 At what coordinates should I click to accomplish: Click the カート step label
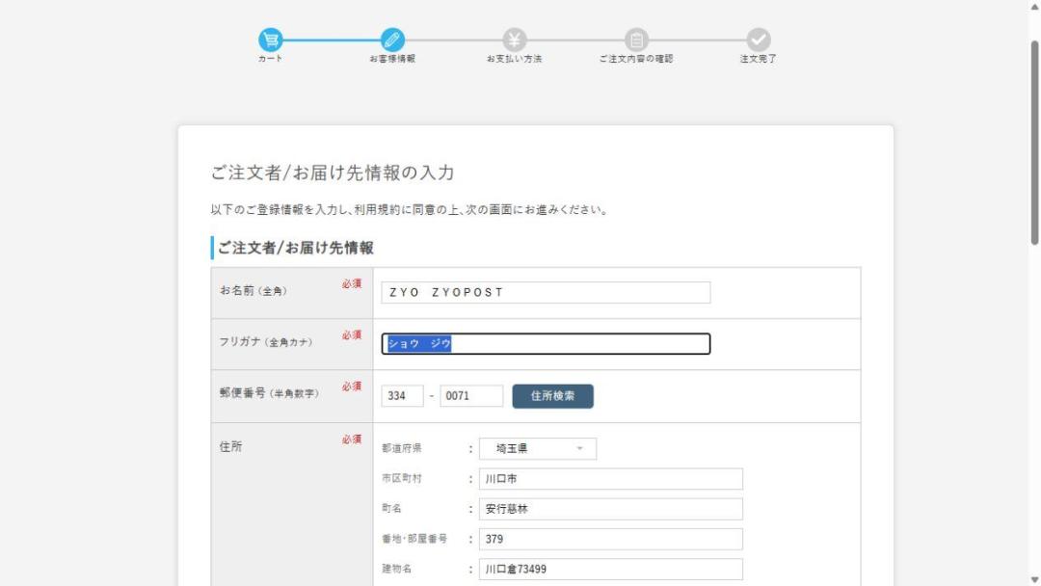pos(270,59)
